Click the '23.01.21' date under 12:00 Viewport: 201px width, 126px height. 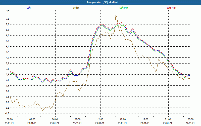point(100,123)
